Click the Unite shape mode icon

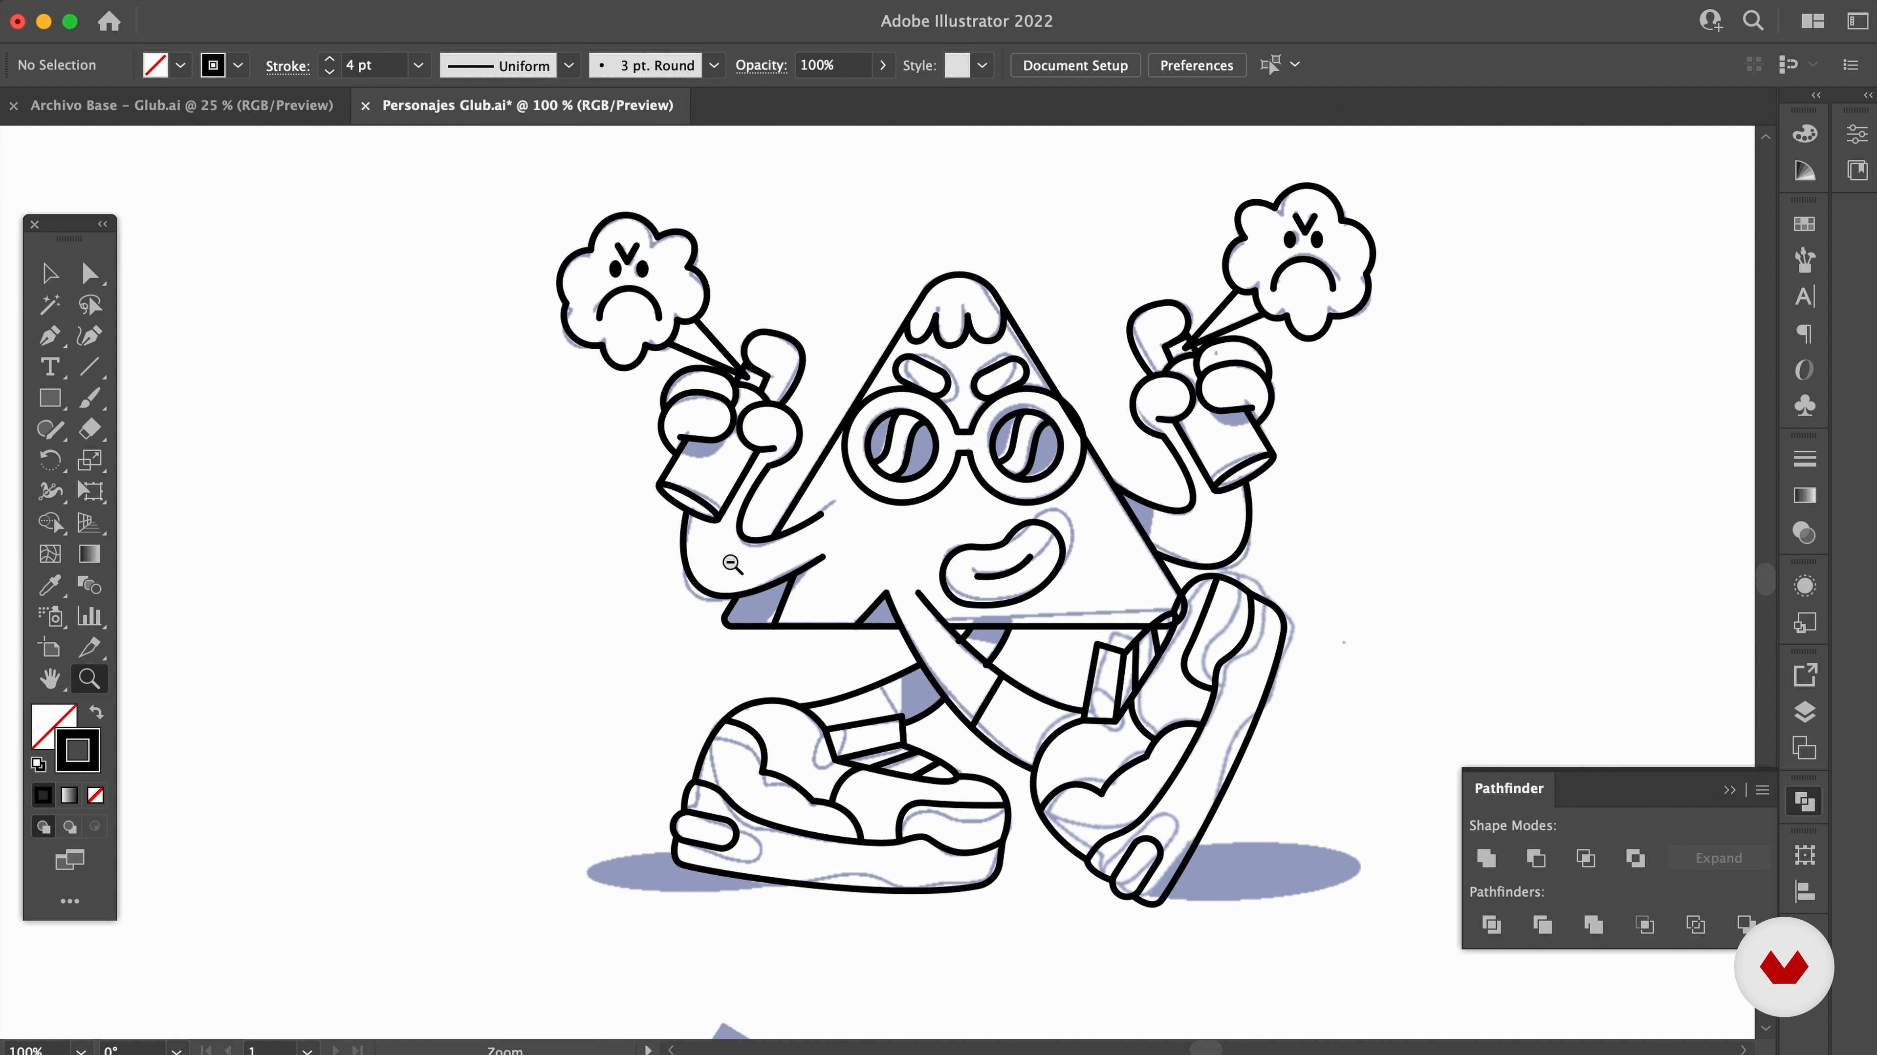click(1486, 858)
